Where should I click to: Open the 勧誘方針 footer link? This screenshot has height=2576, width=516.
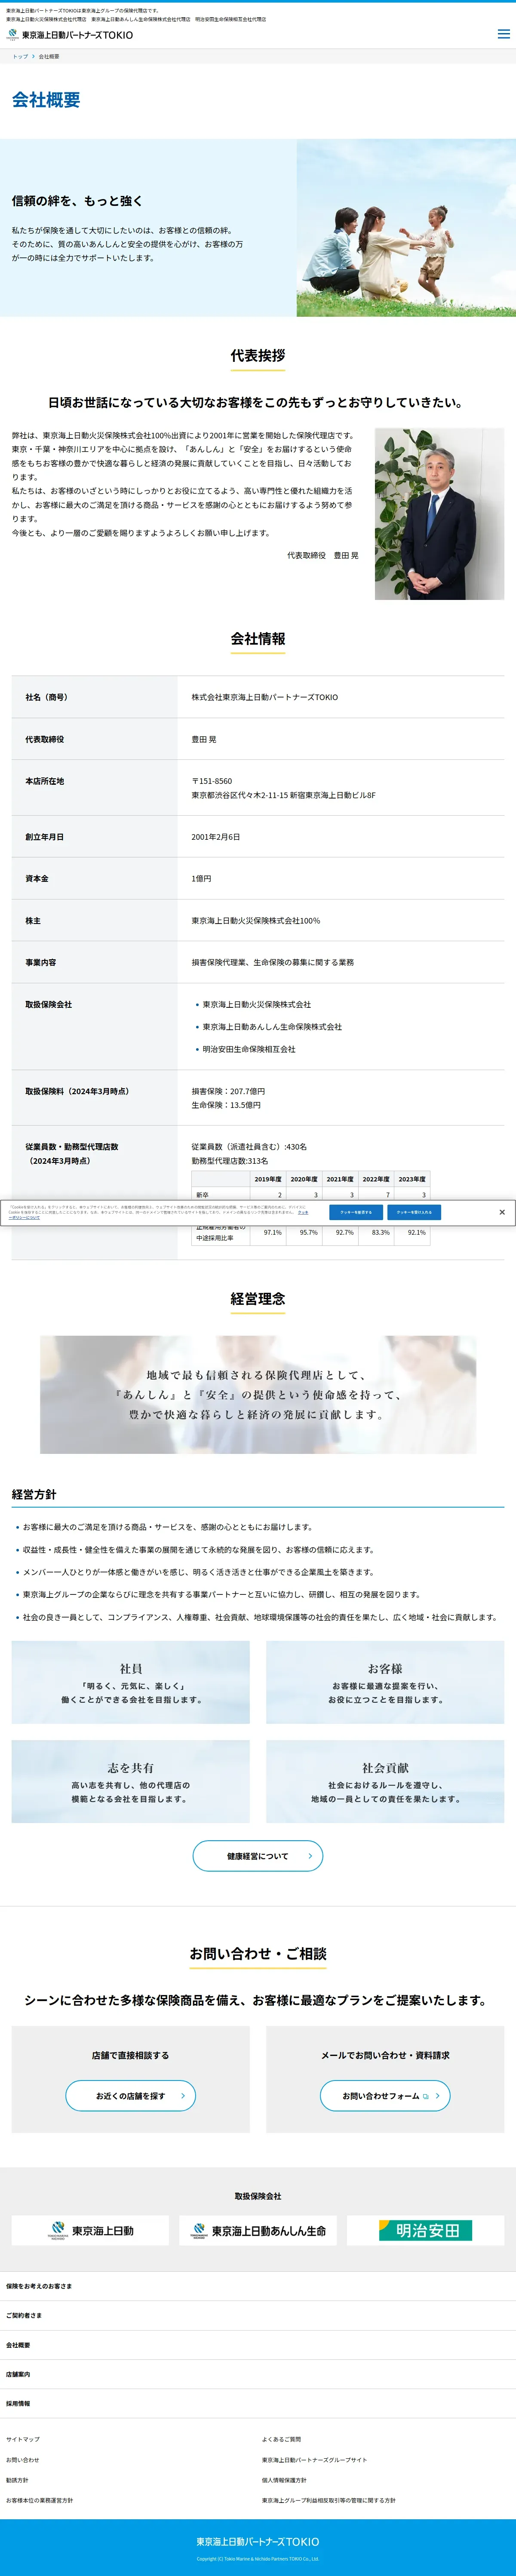[x=17, y=2480]
